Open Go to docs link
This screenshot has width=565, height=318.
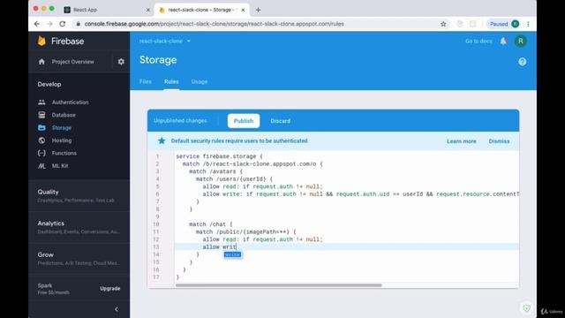[478, 42]
